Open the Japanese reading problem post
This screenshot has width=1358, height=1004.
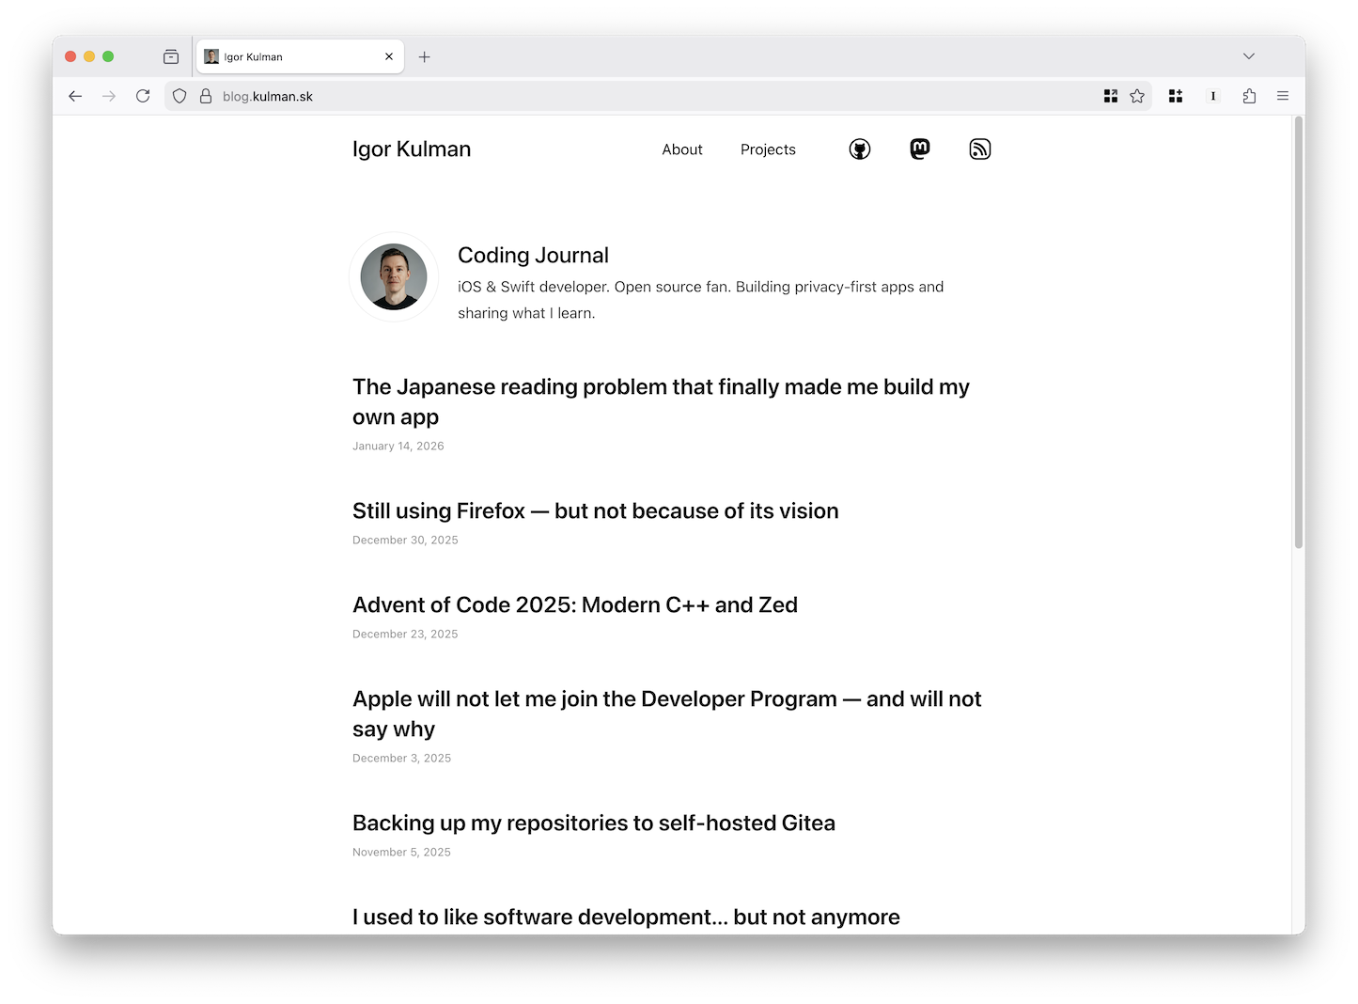(x=661, y=401)
